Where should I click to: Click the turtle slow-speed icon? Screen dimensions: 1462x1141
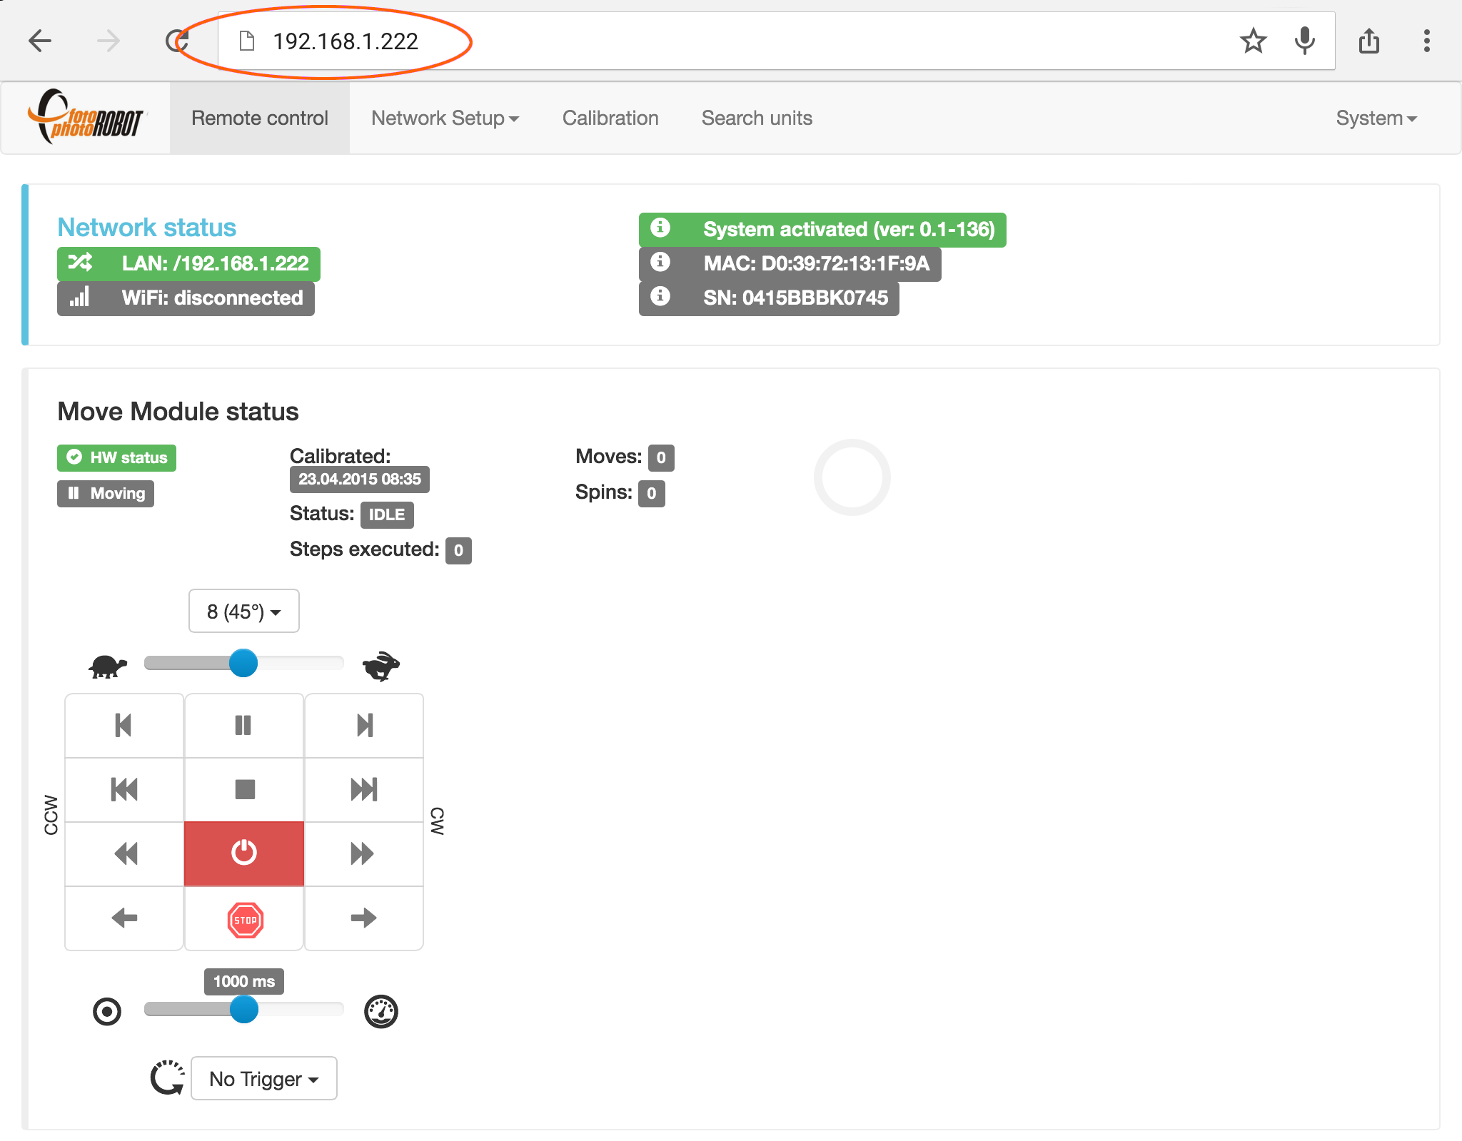pyautogui.click(x=108, y=666)
